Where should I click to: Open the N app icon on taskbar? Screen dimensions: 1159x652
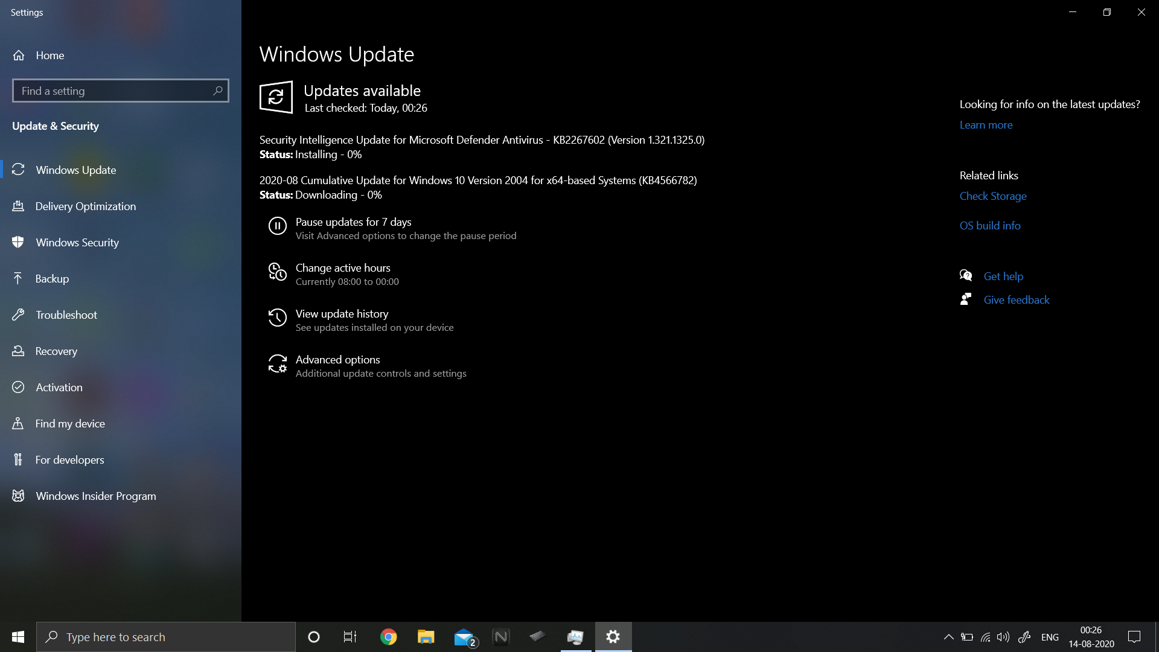501,637
